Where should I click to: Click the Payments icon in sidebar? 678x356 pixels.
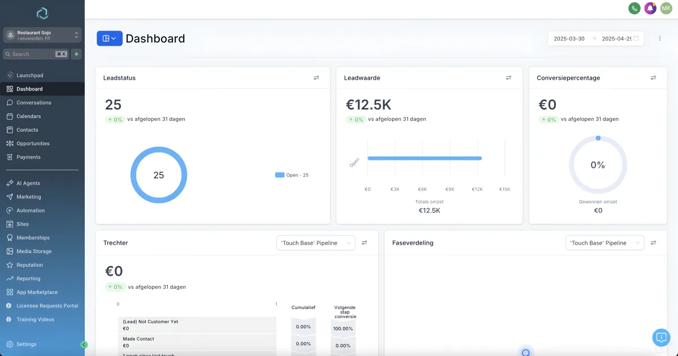[10, 157]
